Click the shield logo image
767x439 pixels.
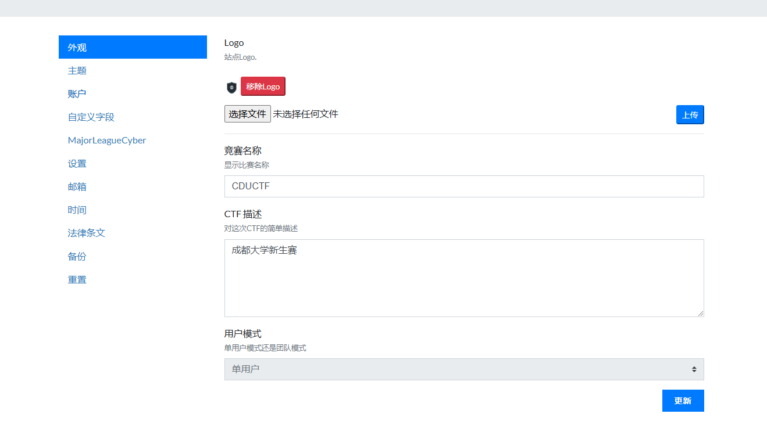[x=231, y=87]
